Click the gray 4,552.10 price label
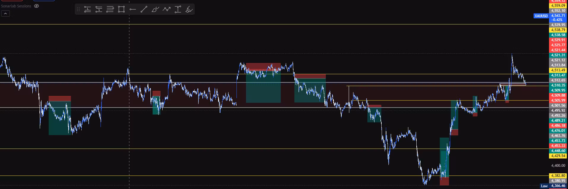 (558, 11)
